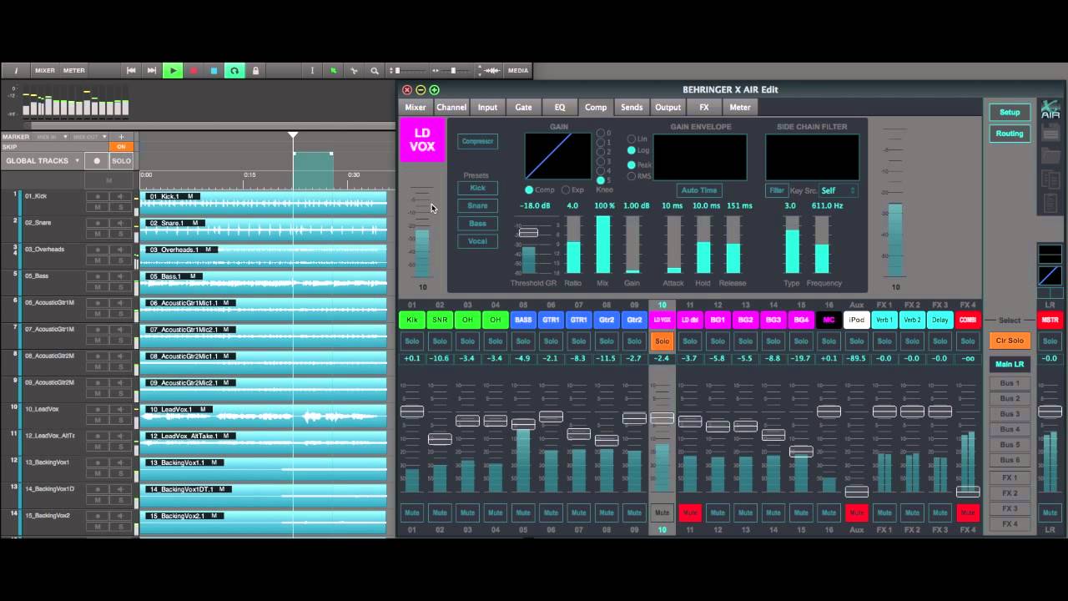This screenshot has width=1068, height=601.
Task: Jump to previous marker with rewind icon
Action: pyautogui.click(x=131, y=71)
